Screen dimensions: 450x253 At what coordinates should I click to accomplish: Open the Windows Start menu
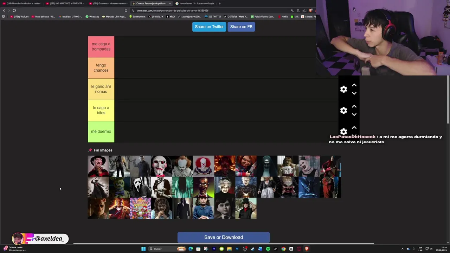point(143,249)
